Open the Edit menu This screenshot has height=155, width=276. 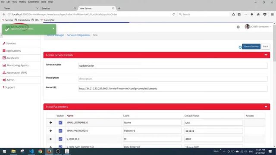coord(8,2)
